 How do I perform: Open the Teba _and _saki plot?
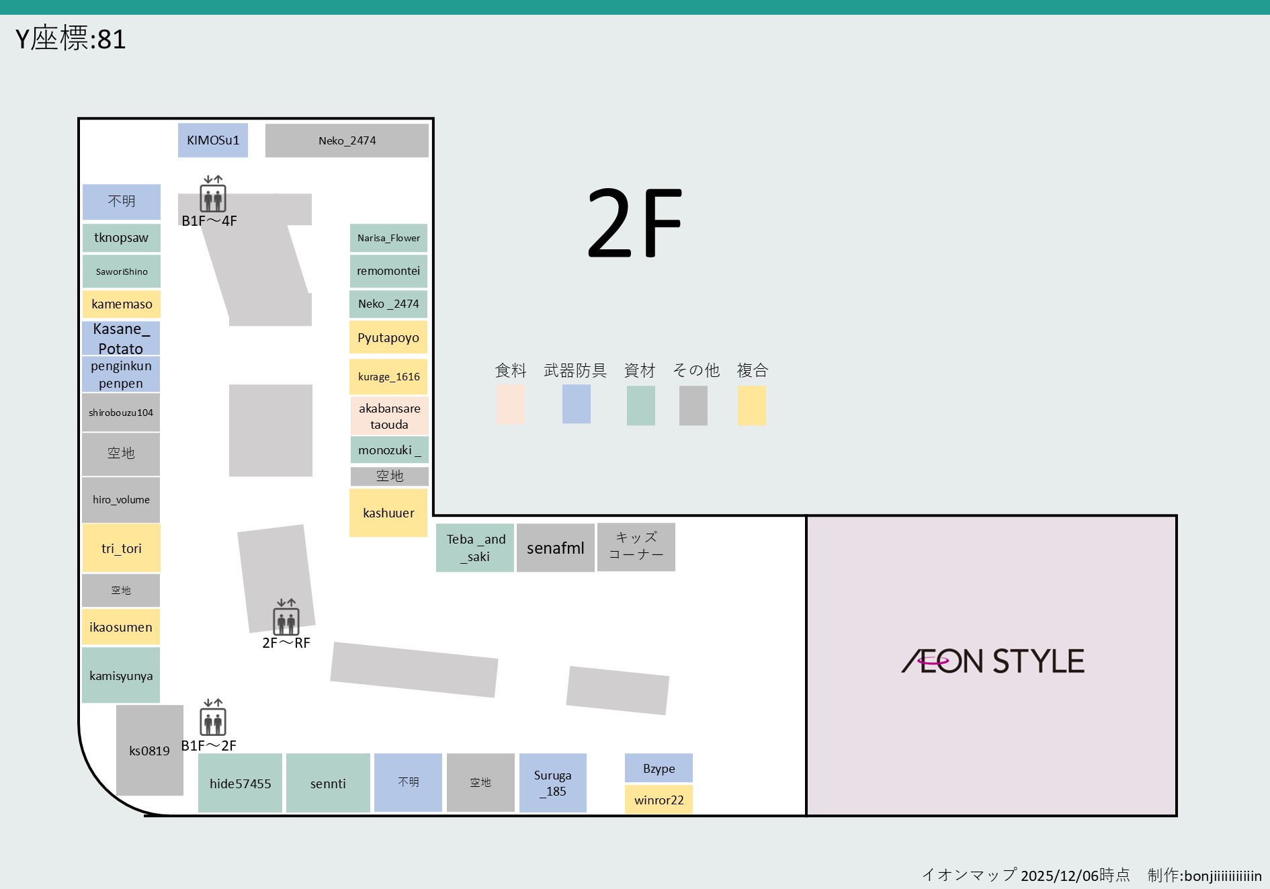click(x=474, y=548)
